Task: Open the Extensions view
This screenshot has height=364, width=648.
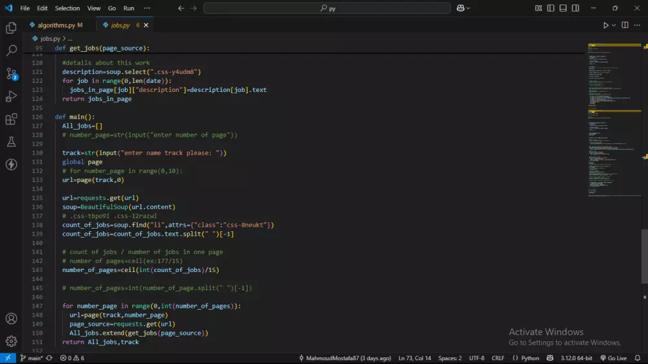Action: [11, 119]
